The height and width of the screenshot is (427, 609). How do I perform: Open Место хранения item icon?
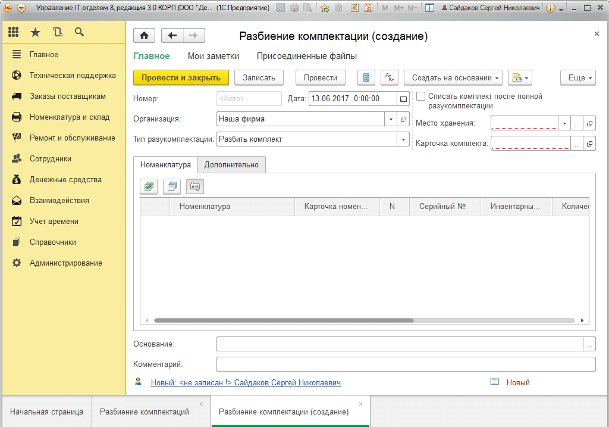pyautogui.click(x=589, y=124)
